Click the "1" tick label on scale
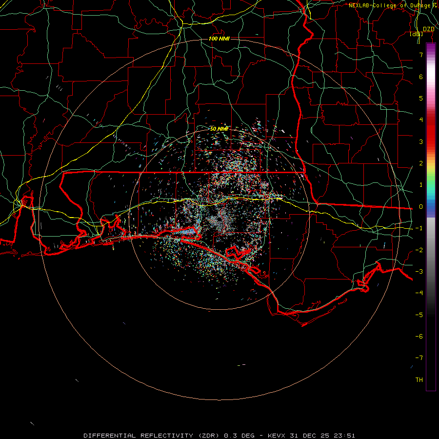This screenshot has width=439, height=439. coord(421,185)
